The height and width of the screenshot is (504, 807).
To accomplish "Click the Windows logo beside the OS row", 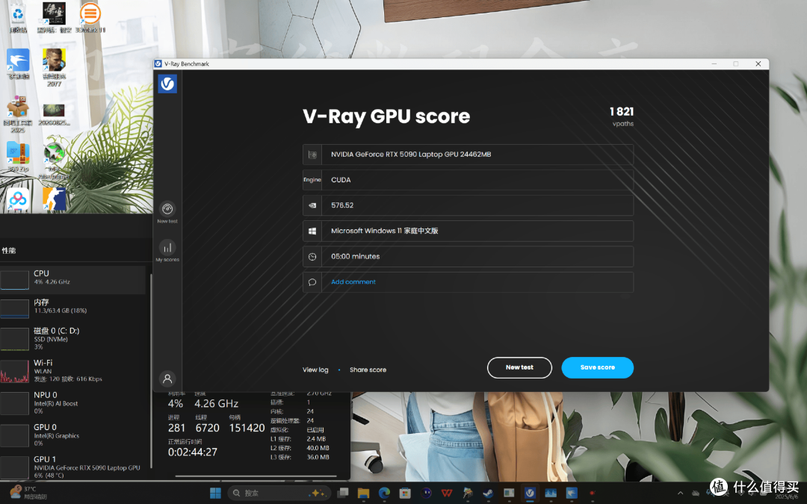I will pos(312,231).
